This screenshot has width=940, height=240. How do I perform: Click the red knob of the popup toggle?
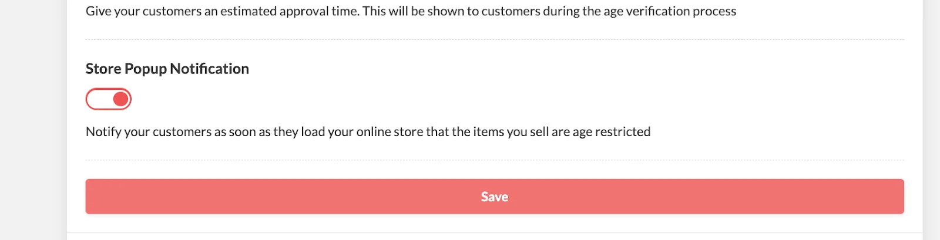[121, 99]
